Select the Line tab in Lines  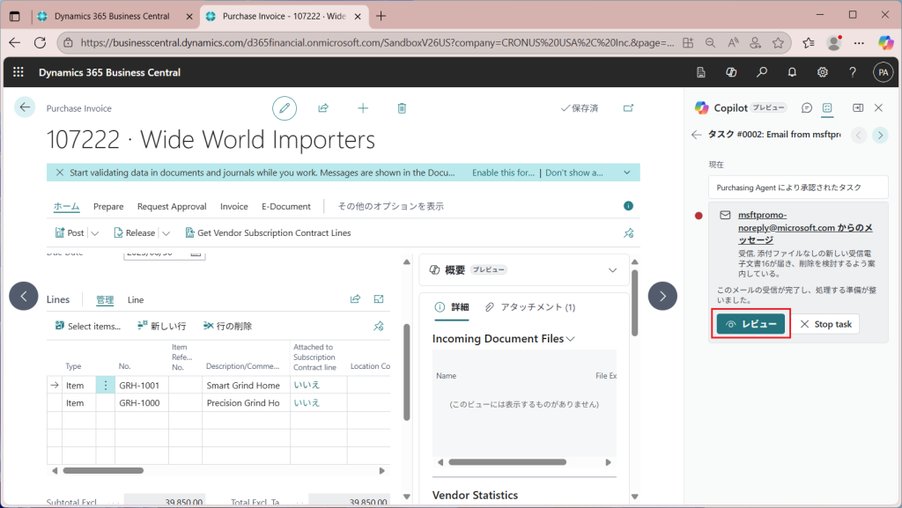click(136, 299)
